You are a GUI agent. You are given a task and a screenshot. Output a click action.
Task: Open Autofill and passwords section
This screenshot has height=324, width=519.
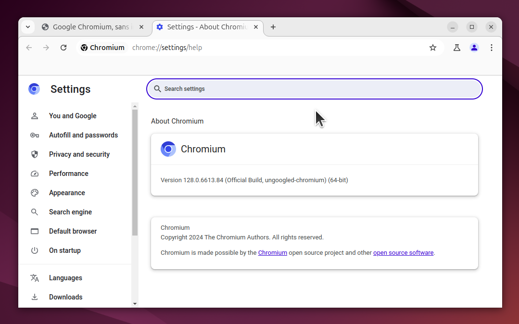point(83,135)
